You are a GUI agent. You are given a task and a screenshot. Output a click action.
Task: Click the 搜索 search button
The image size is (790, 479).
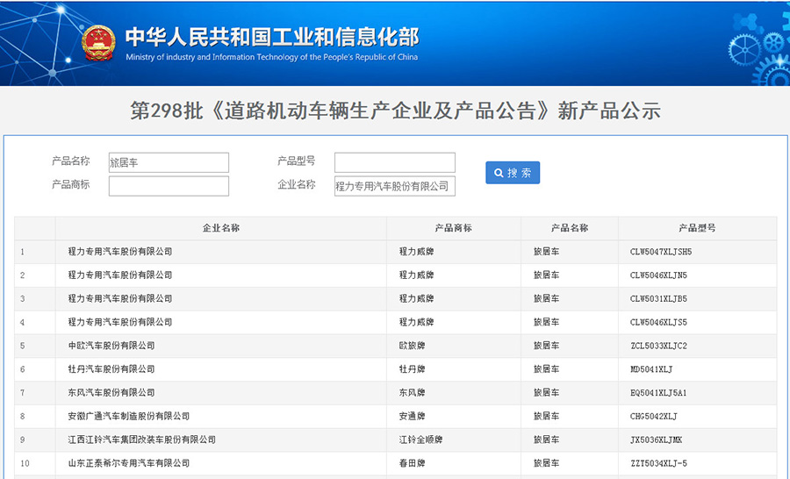click(x=513, y=173)
